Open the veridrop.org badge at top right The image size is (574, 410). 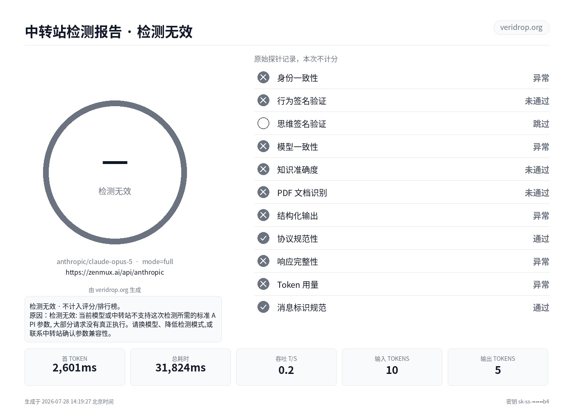(521, 27)
